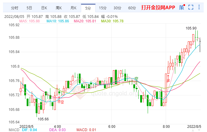Click the 平空 signal marker
The height and width of the screenshot is (132, 207).
(61, 102)
